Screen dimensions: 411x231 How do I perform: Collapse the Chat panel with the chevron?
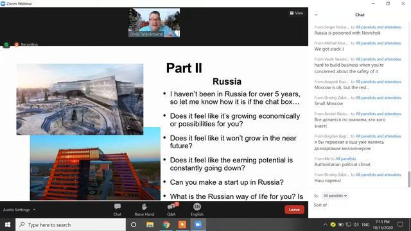pyautogui.click(x=316, y=15)
